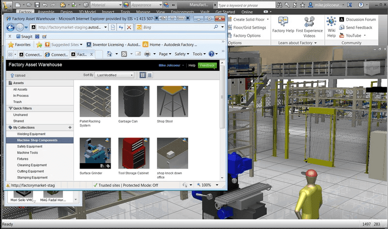388x229 pixels.
Task: Open the Page menu in browser
Action: point(165,54)
